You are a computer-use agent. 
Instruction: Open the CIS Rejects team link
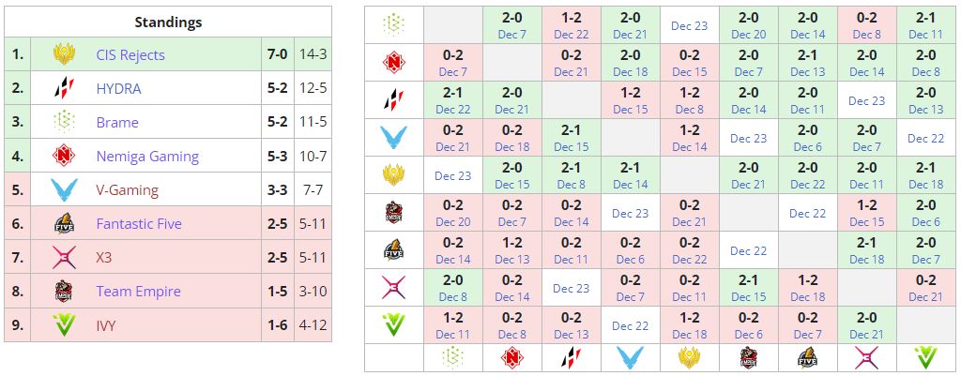click(x=130, y=54)
